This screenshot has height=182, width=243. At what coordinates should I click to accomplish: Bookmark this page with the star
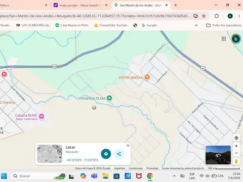pyautogui.click(x=204, y=16)
